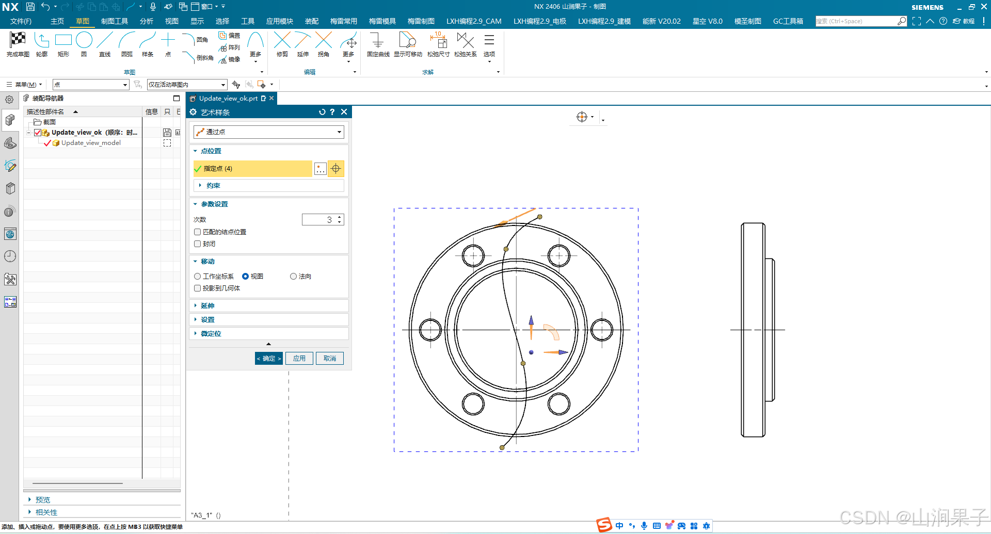Click the inferred point crosshair icon
This screenshot has height=534, width=991.
pos(336,169)
